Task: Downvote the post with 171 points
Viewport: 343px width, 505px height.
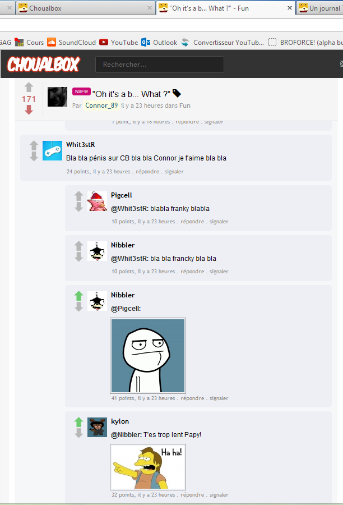Action: (29, 110)
